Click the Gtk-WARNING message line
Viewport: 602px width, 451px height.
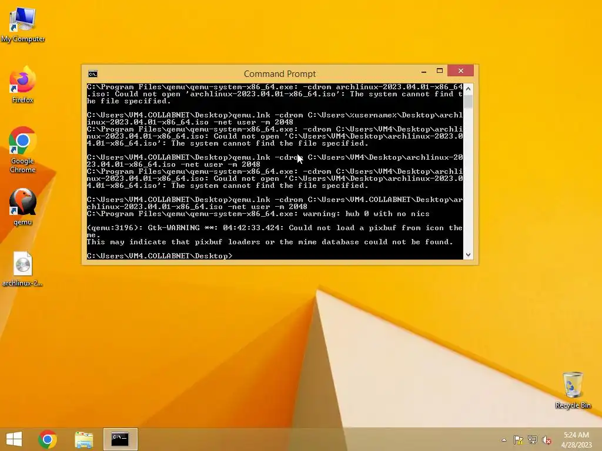pyautogui.click(x=275, y=231)
